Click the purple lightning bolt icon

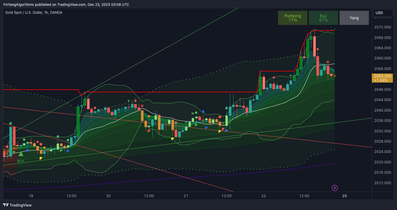pos(335,188)
